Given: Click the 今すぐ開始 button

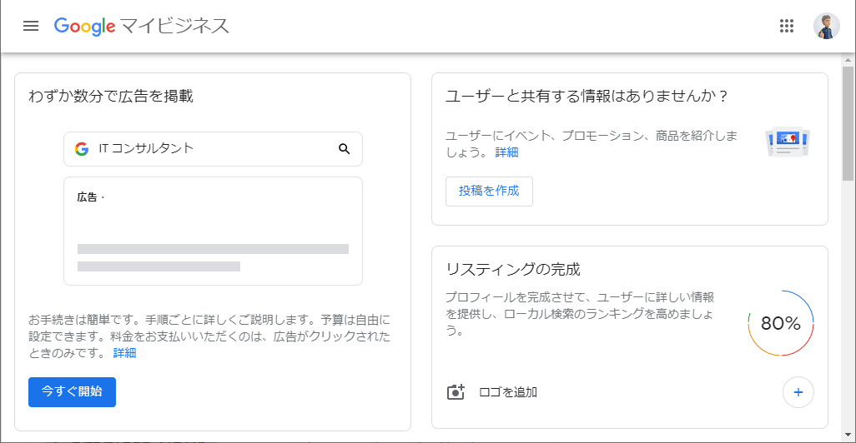Looking at the screenshot, I should point(72,391).
